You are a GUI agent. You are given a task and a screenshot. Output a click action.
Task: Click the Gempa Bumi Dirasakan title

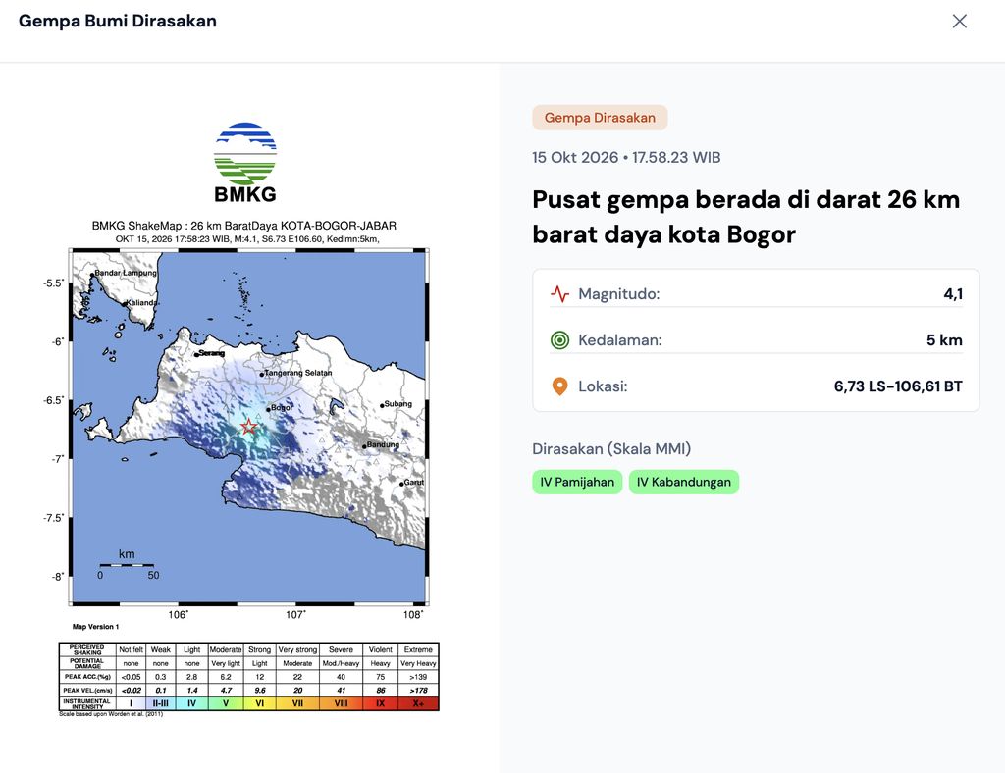(x=118, y=22)
